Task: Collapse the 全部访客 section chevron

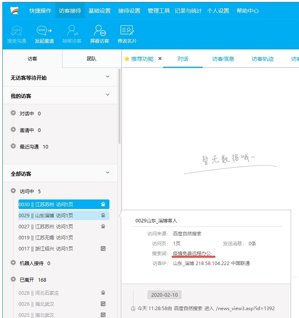Action: (x=107, y=173)
